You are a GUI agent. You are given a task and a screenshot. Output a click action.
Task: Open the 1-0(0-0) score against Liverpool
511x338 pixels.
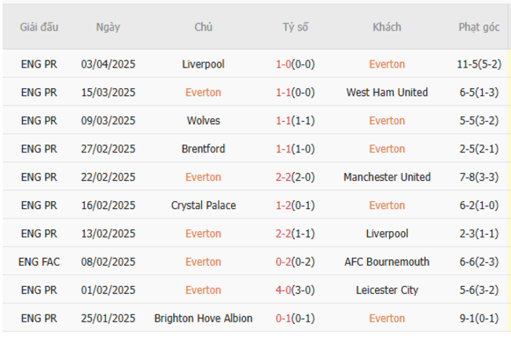pyautogui.click(x=296, y=64)
